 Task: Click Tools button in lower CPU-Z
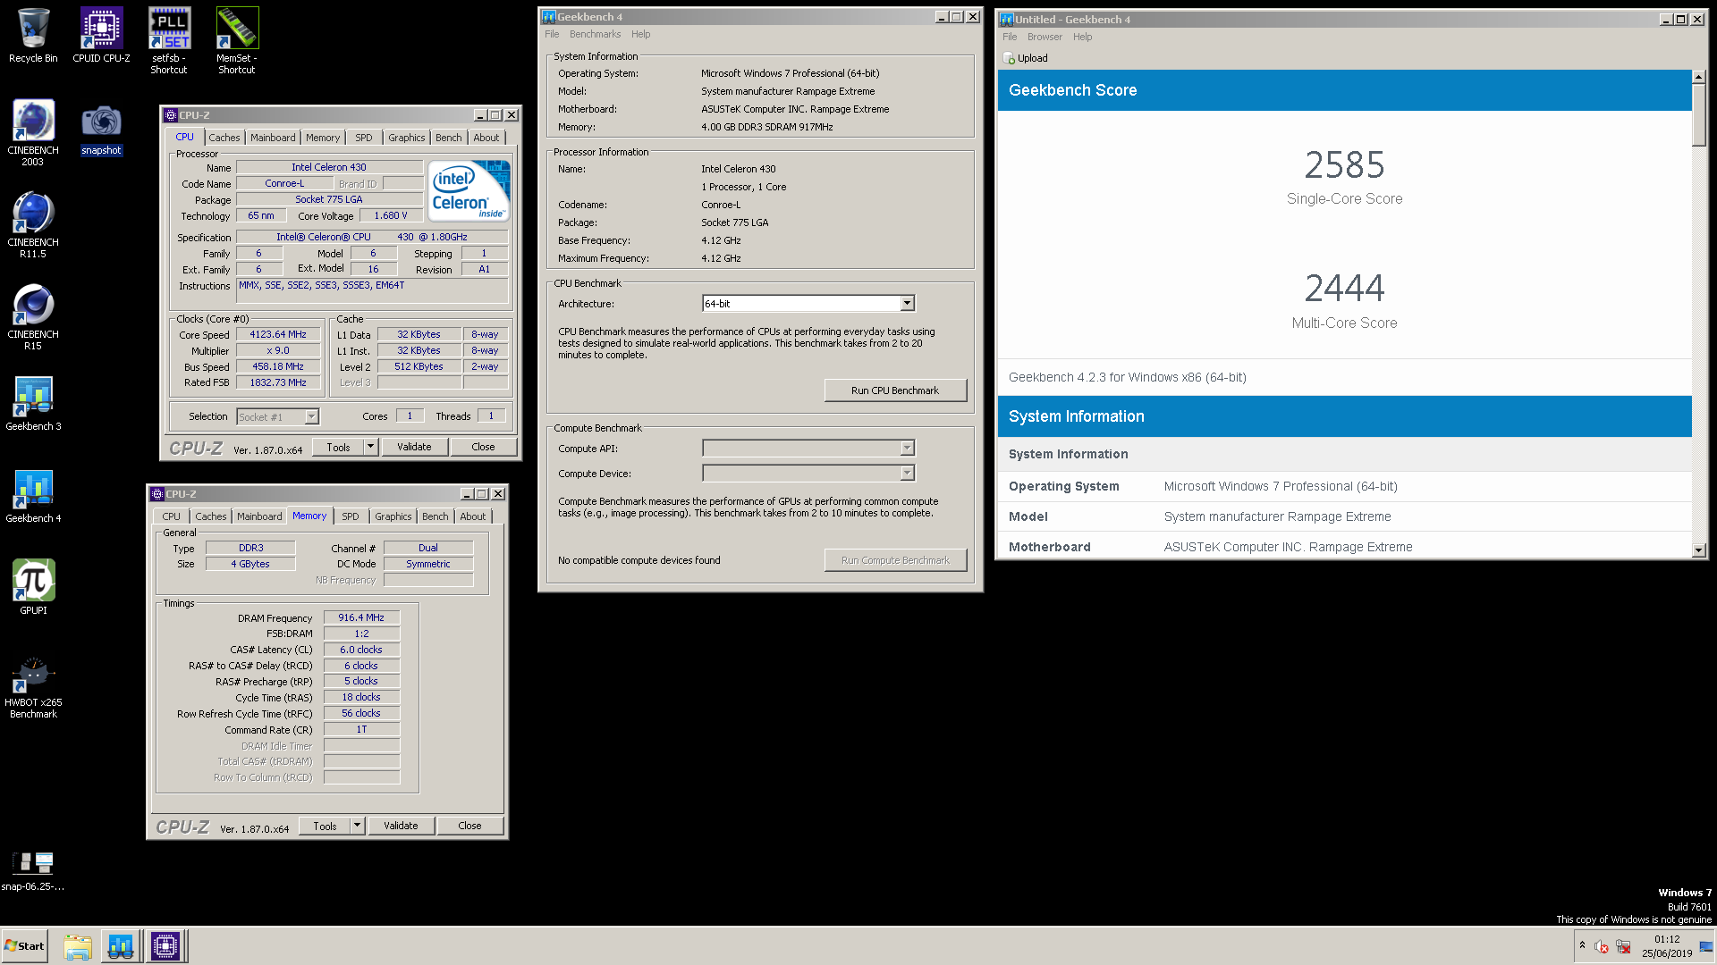click(x=326, y=826)
